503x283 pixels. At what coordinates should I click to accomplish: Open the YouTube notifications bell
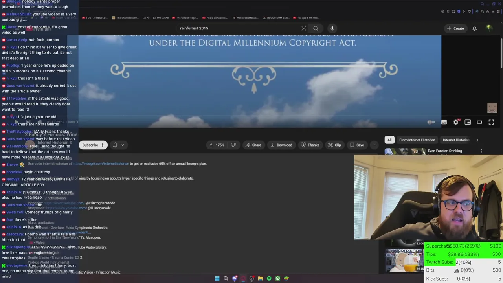click(474, 28)
